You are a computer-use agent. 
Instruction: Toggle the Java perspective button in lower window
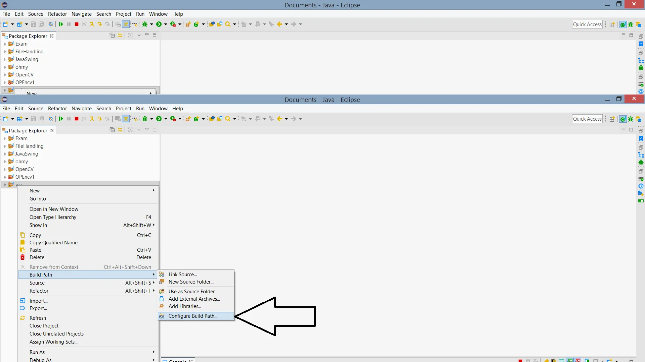pos(622,119)
